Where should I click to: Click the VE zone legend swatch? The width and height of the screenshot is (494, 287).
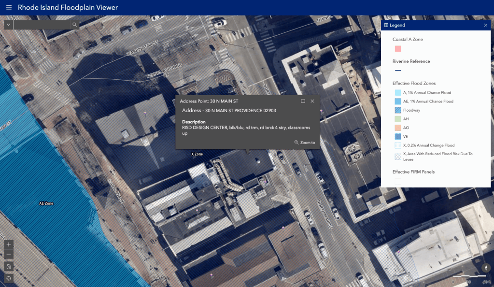[x=398, y=137]
